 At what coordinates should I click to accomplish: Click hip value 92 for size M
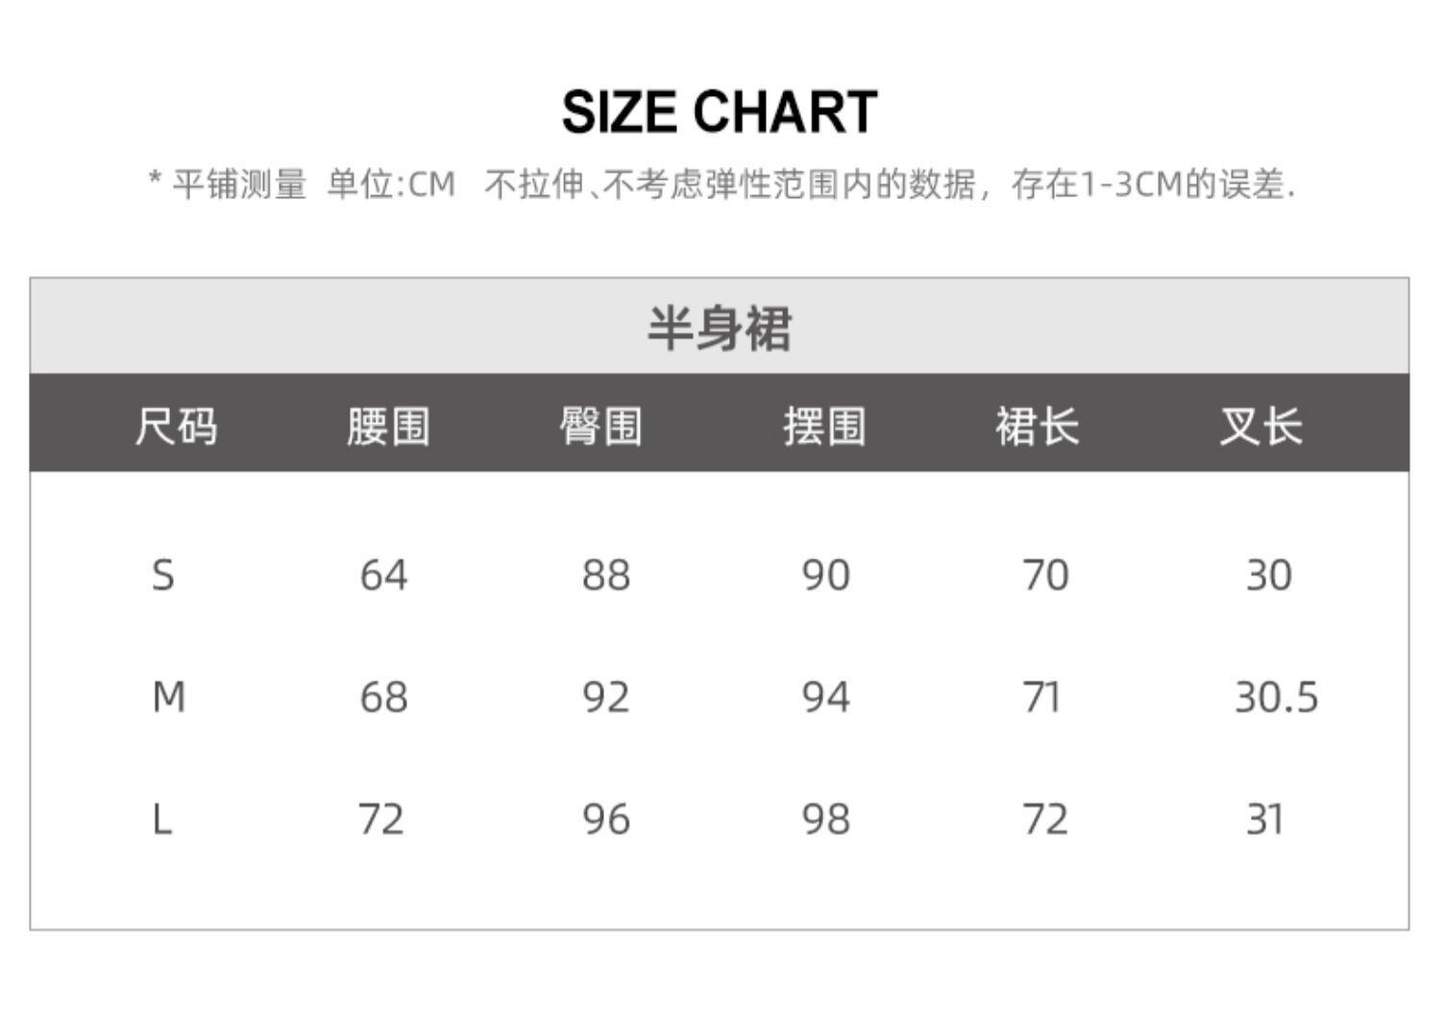[x=605, y=697]
